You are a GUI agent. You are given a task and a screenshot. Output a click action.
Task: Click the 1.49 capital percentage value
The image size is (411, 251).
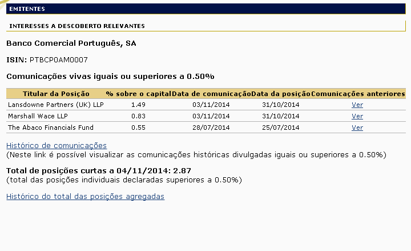(x=138, y=105)
